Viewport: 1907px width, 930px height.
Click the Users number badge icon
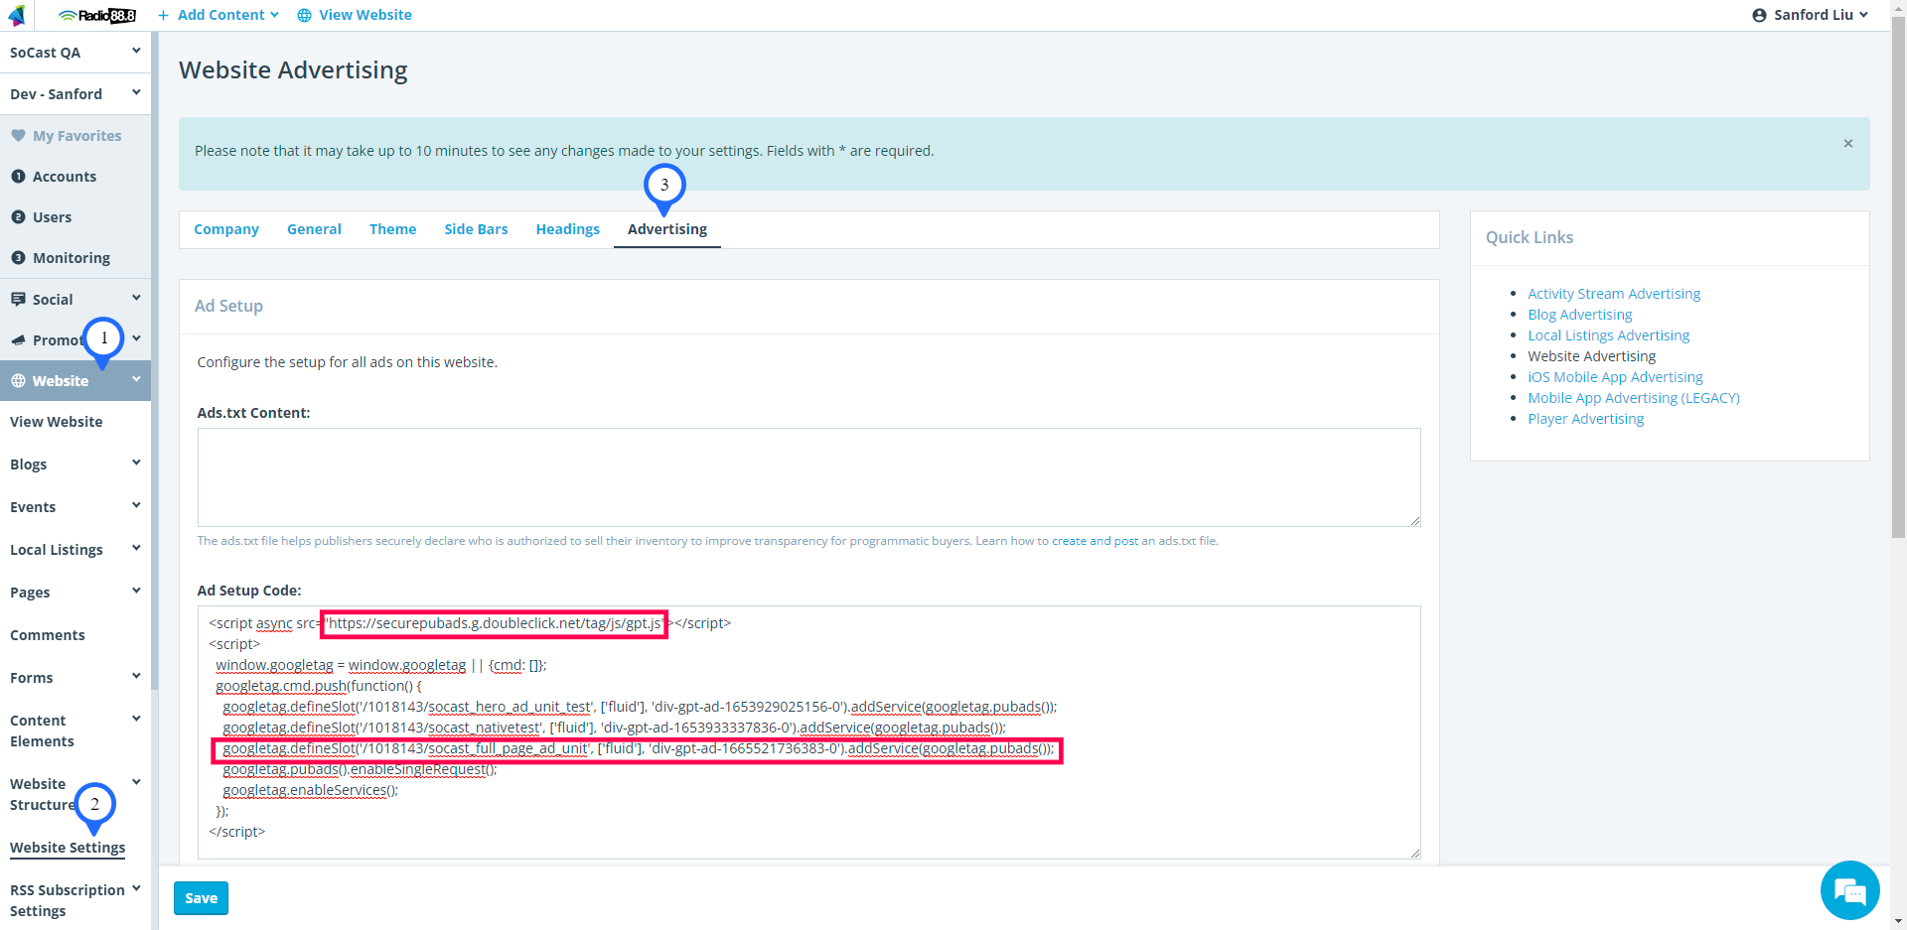point(18,216)
